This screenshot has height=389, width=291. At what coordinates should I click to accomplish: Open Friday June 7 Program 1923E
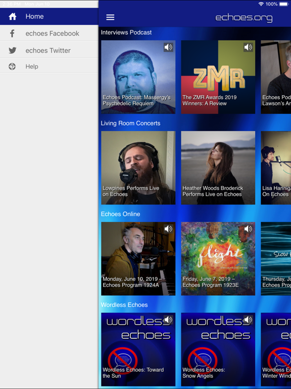point(218,258)
